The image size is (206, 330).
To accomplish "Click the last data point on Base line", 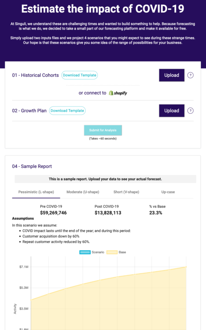I will 186,267.
